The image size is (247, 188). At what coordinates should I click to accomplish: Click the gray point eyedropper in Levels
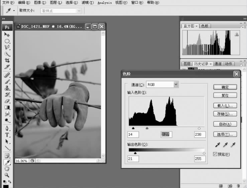[x=226, y=145]
